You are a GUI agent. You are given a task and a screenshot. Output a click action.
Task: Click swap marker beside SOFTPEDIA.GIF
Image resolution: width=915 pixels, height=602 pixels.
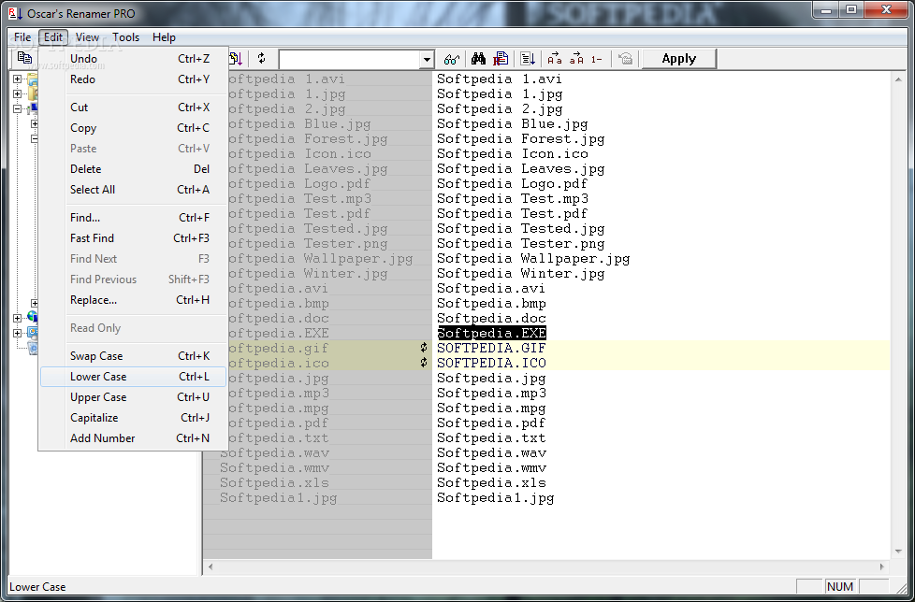[x=424, y=348]
